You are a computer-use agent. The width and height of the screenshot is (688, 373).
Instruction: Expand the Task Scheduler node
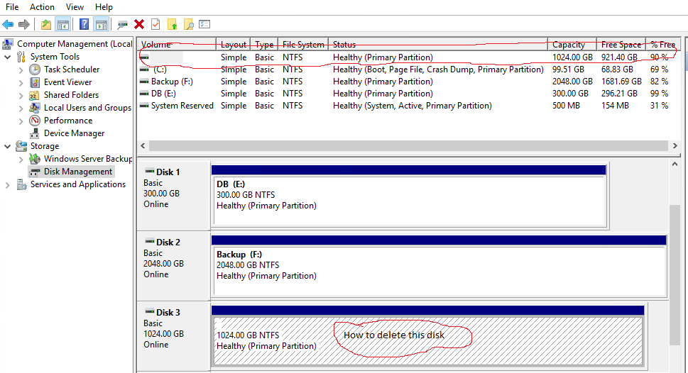pyautogui.click(x=21, y=69)
